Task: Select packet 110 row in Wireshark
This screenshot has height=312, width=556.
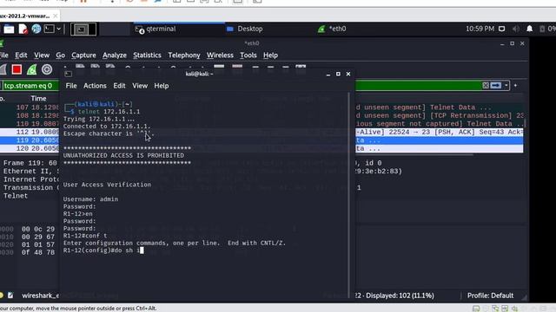Action: (x=261, y=124)
